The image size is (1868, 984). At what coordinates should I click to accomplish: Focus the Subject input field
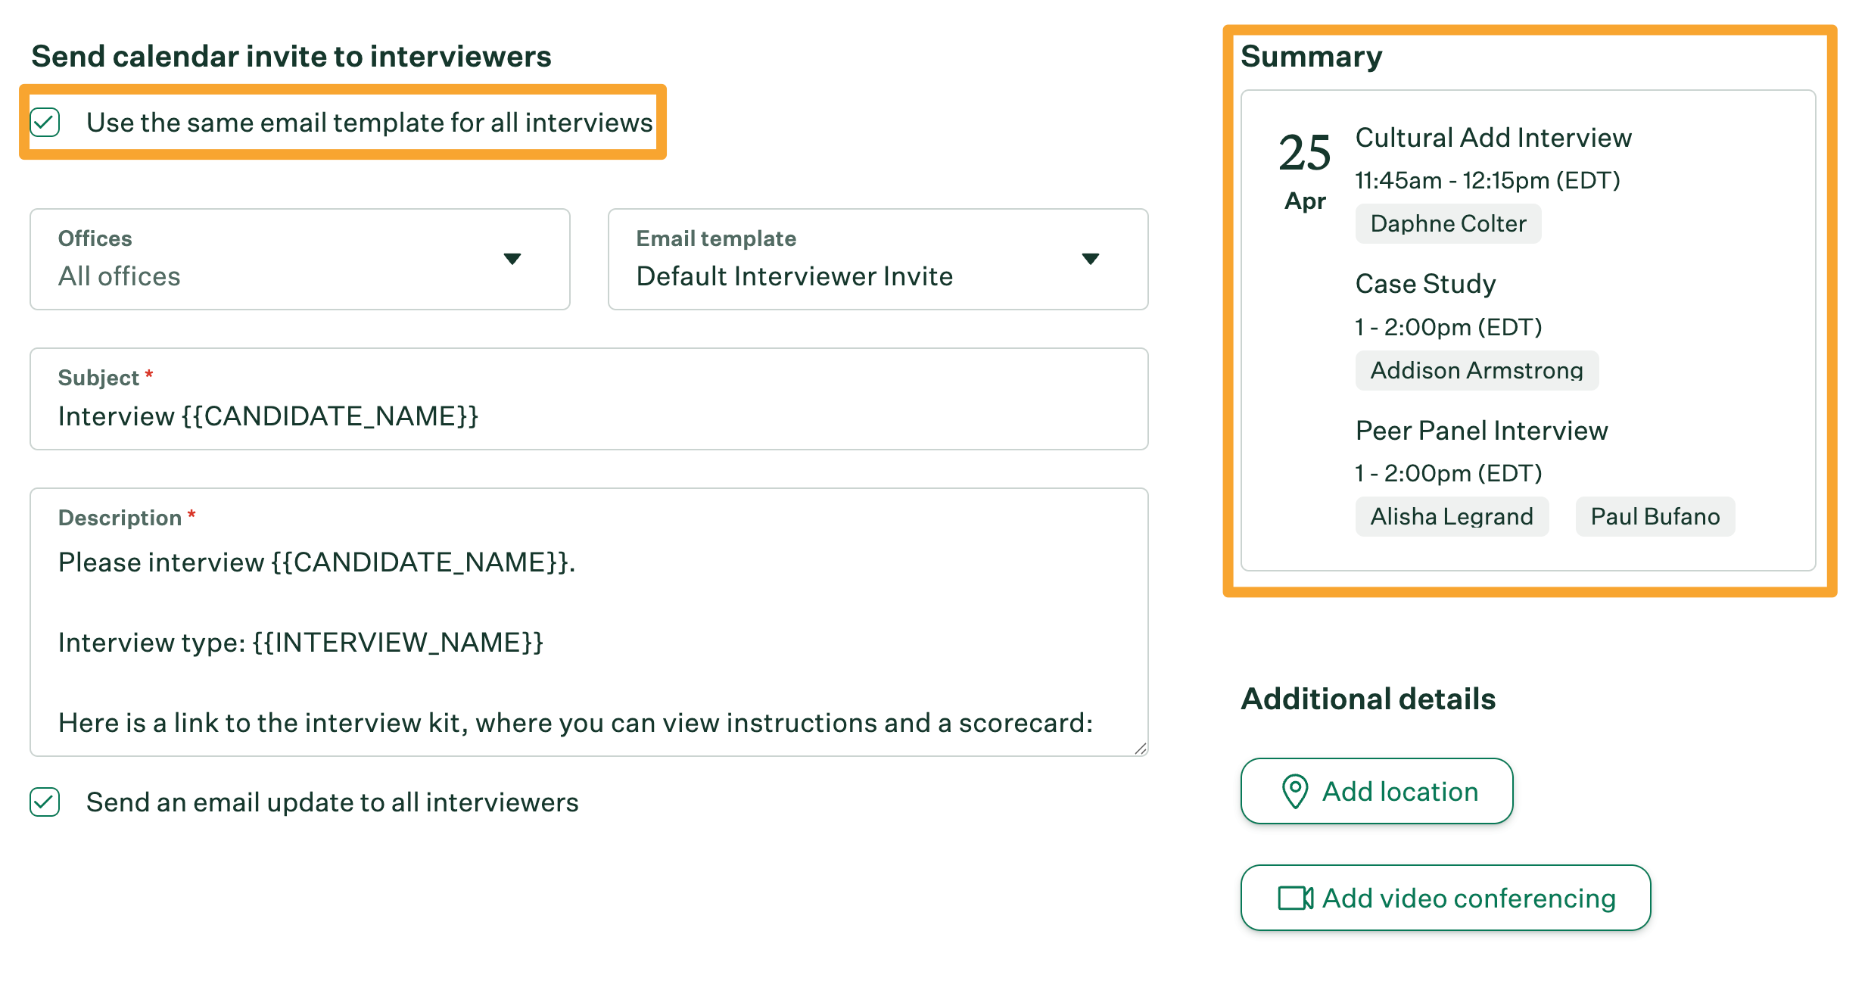click(588, 416)
